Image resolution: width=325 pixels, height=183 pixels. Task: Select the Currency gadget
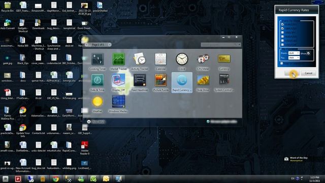(224, 62)
